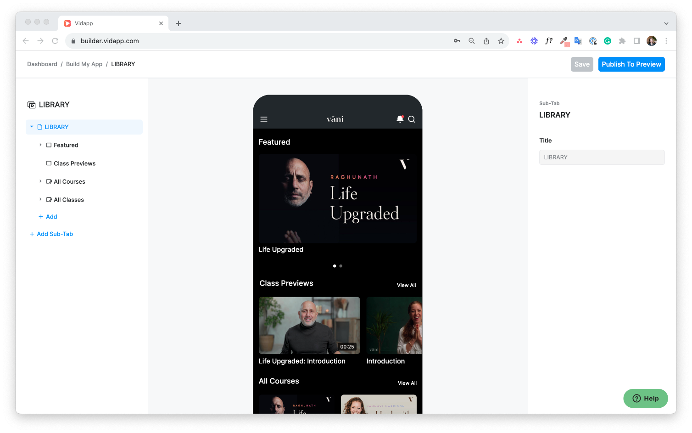Image resolution: width=692 pixels, height=433 pixels.
Task: Expand the All Courses tree item
Action: click(40, 181)
